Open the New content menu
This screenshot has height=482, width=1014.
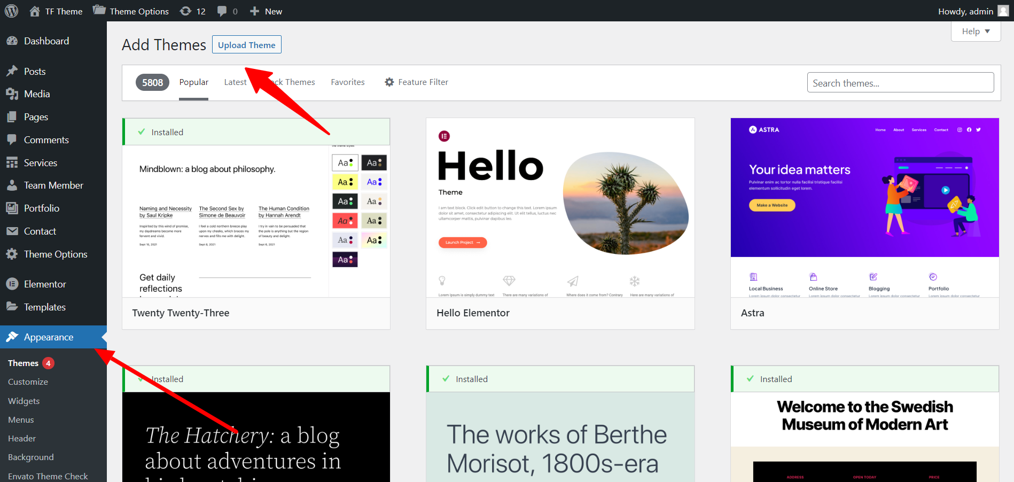(x=266, y=11)
